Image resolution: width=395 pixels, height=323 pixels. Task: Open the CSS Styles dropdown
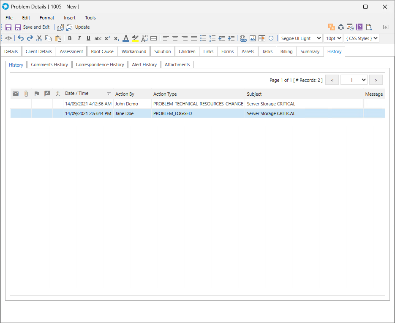tap(361, 38)
